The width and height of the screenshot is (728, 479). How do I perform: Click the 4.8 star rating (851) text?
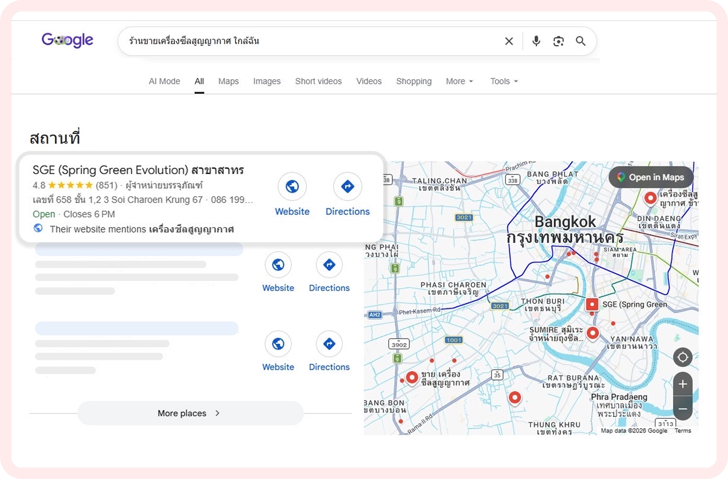click(x=75, y=185)
